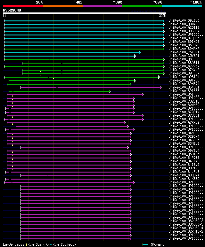Select the UniRef100_C3ZJT8 label
Image resolution: width=205 pixels, height=247 pixels.
(x=184, y=101)
